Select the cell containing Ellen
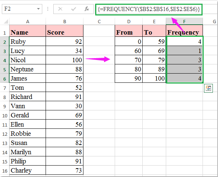 tap(28, 124)
